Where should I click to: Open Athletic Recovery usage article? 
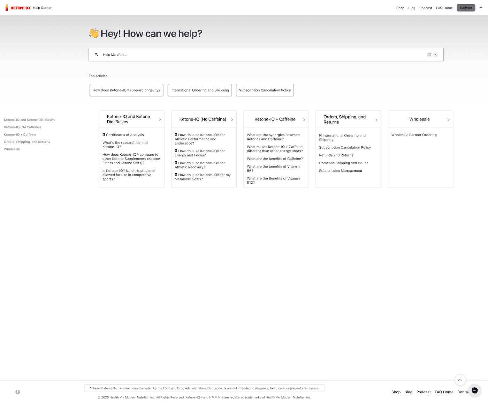point(200,165)
